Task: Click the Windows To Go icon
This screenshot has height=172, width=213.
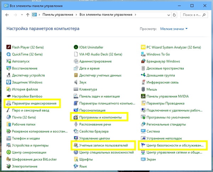Action: (x=143, y=54)
